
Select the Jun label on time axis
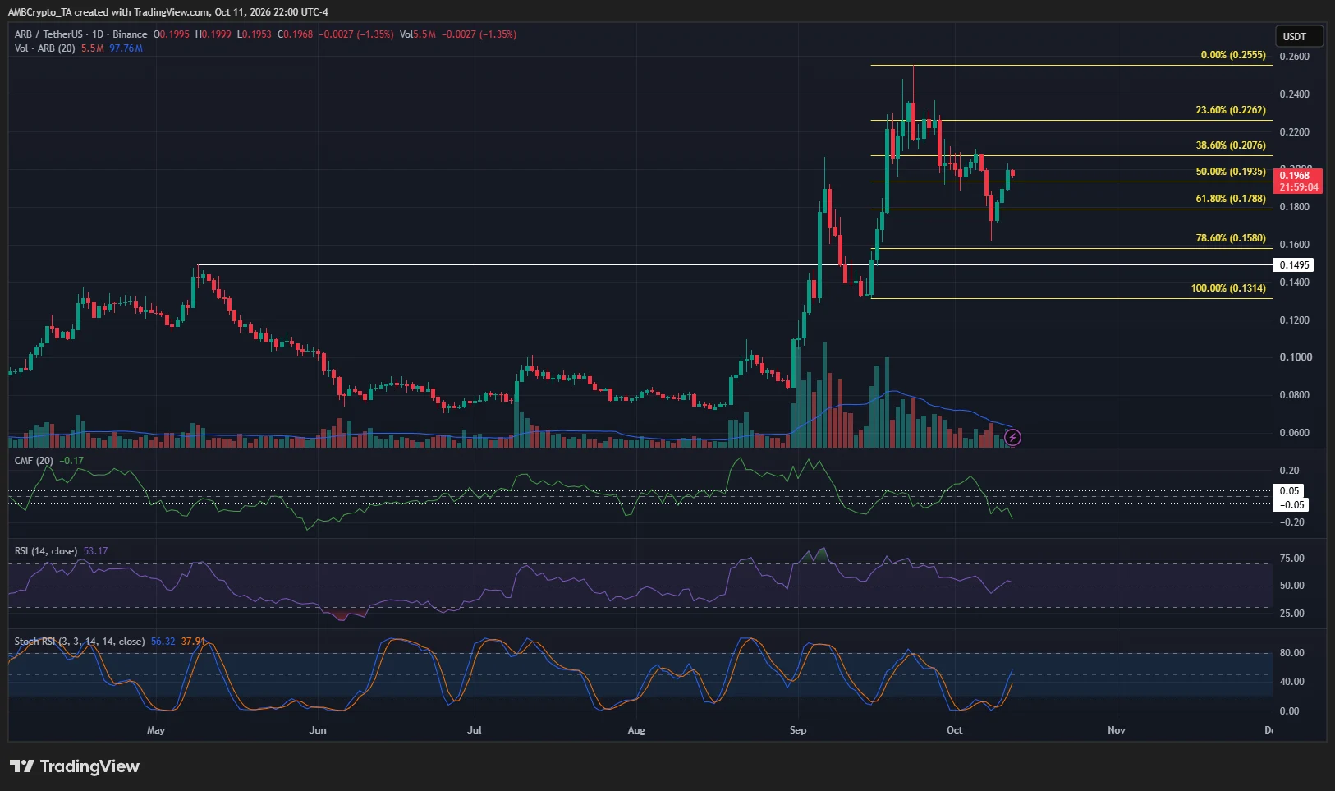318,730
